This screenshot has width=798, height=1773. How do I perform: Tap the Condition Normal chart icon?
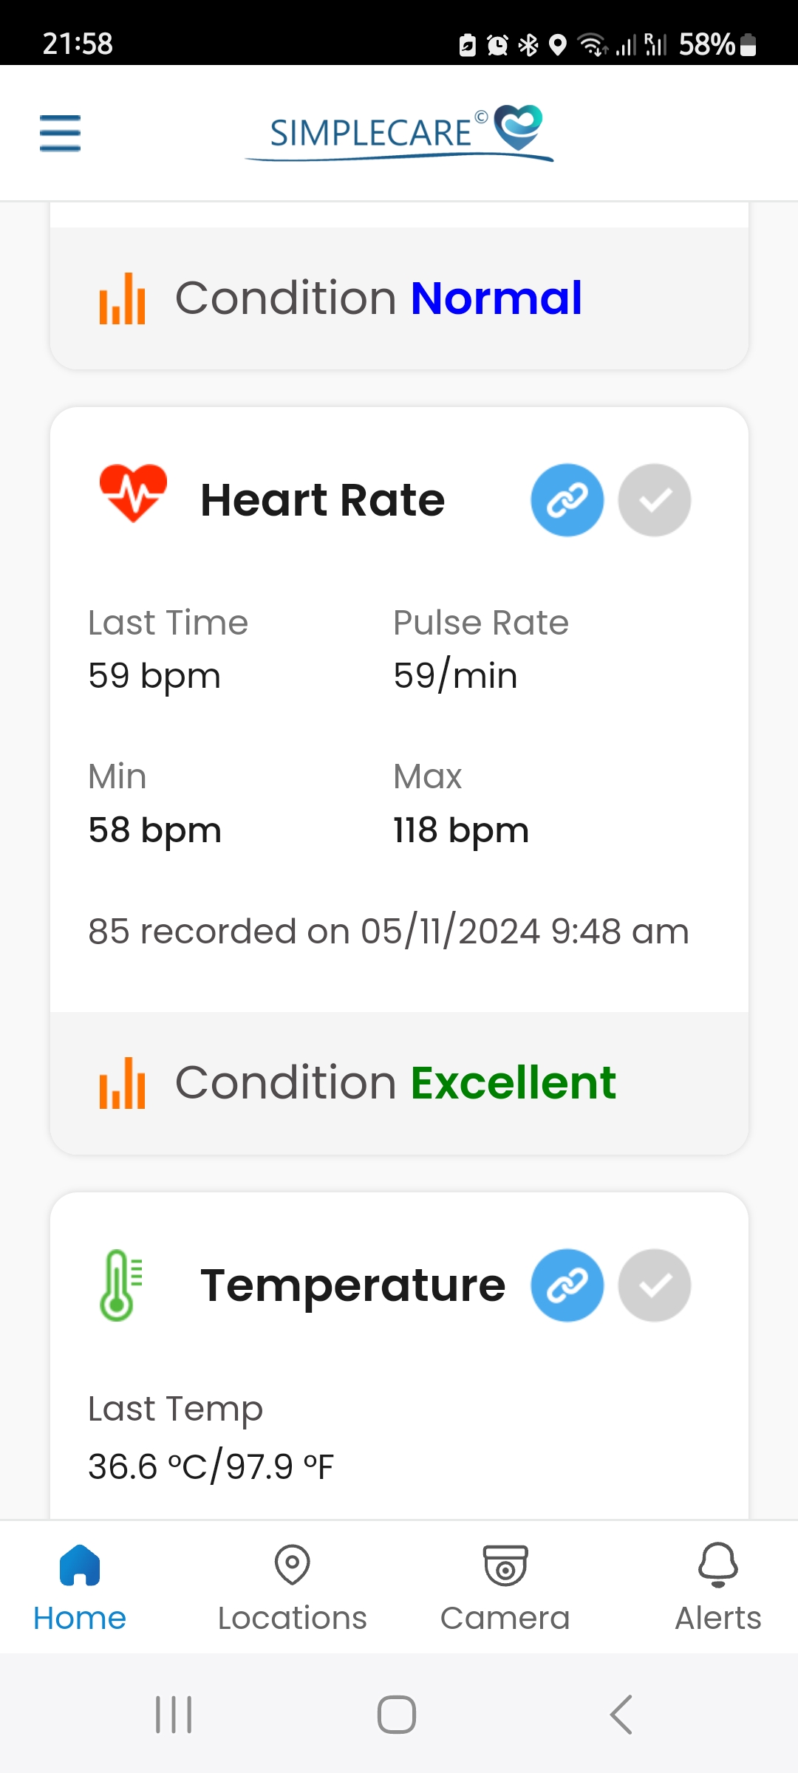123,298
